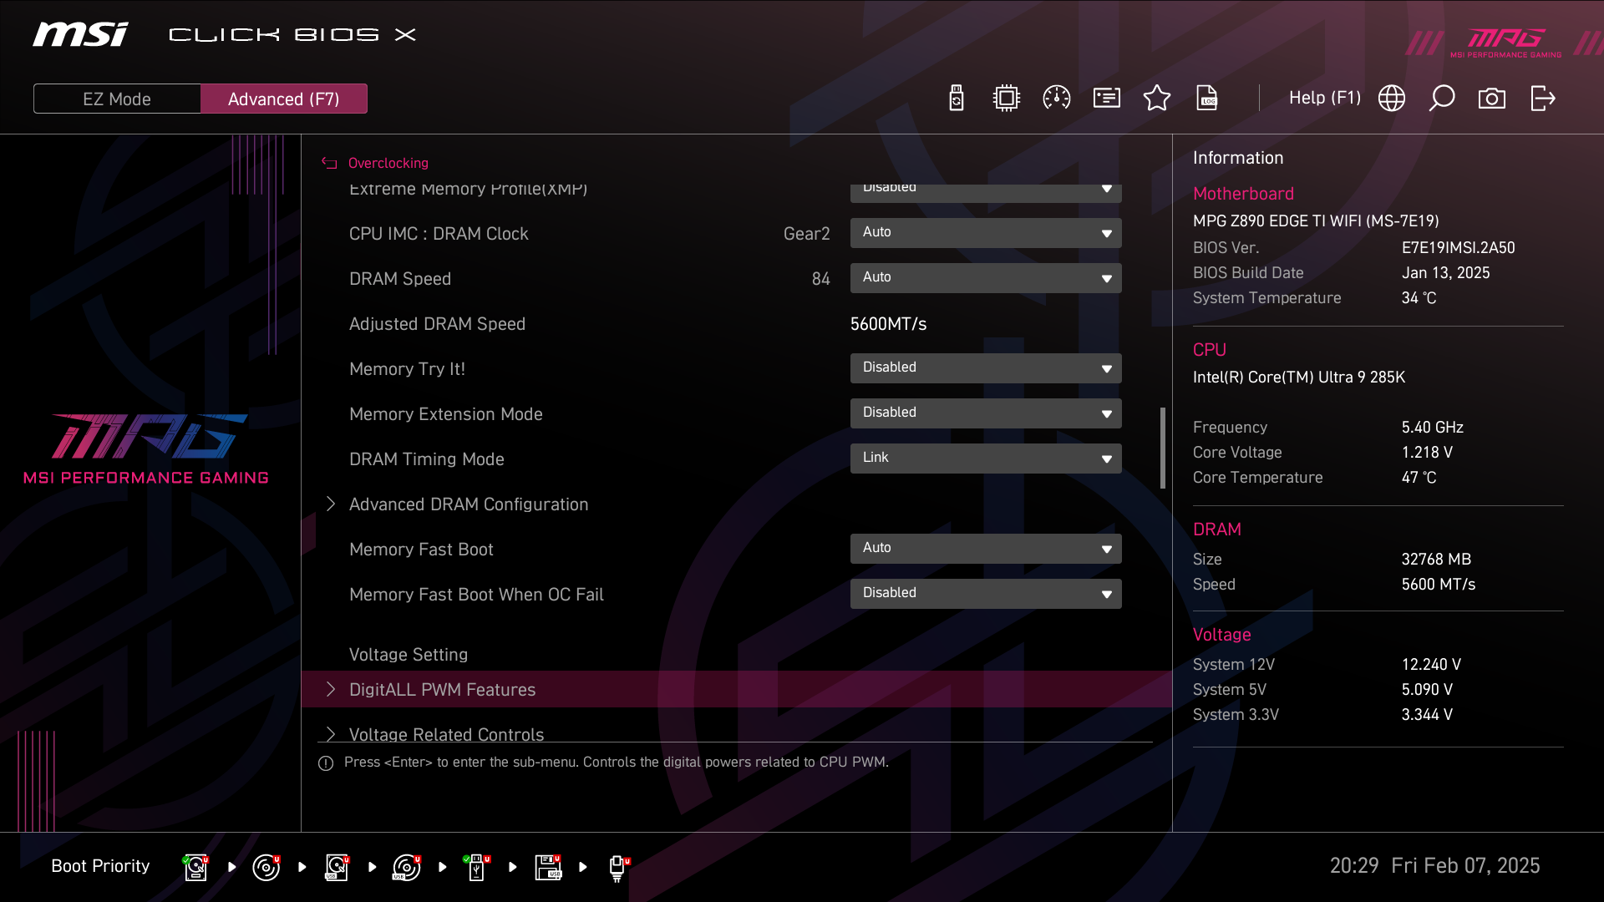Go back via Overclocking breadcrumb
1604x902 pixels.
pyautogui.click(x=388, y=163)
